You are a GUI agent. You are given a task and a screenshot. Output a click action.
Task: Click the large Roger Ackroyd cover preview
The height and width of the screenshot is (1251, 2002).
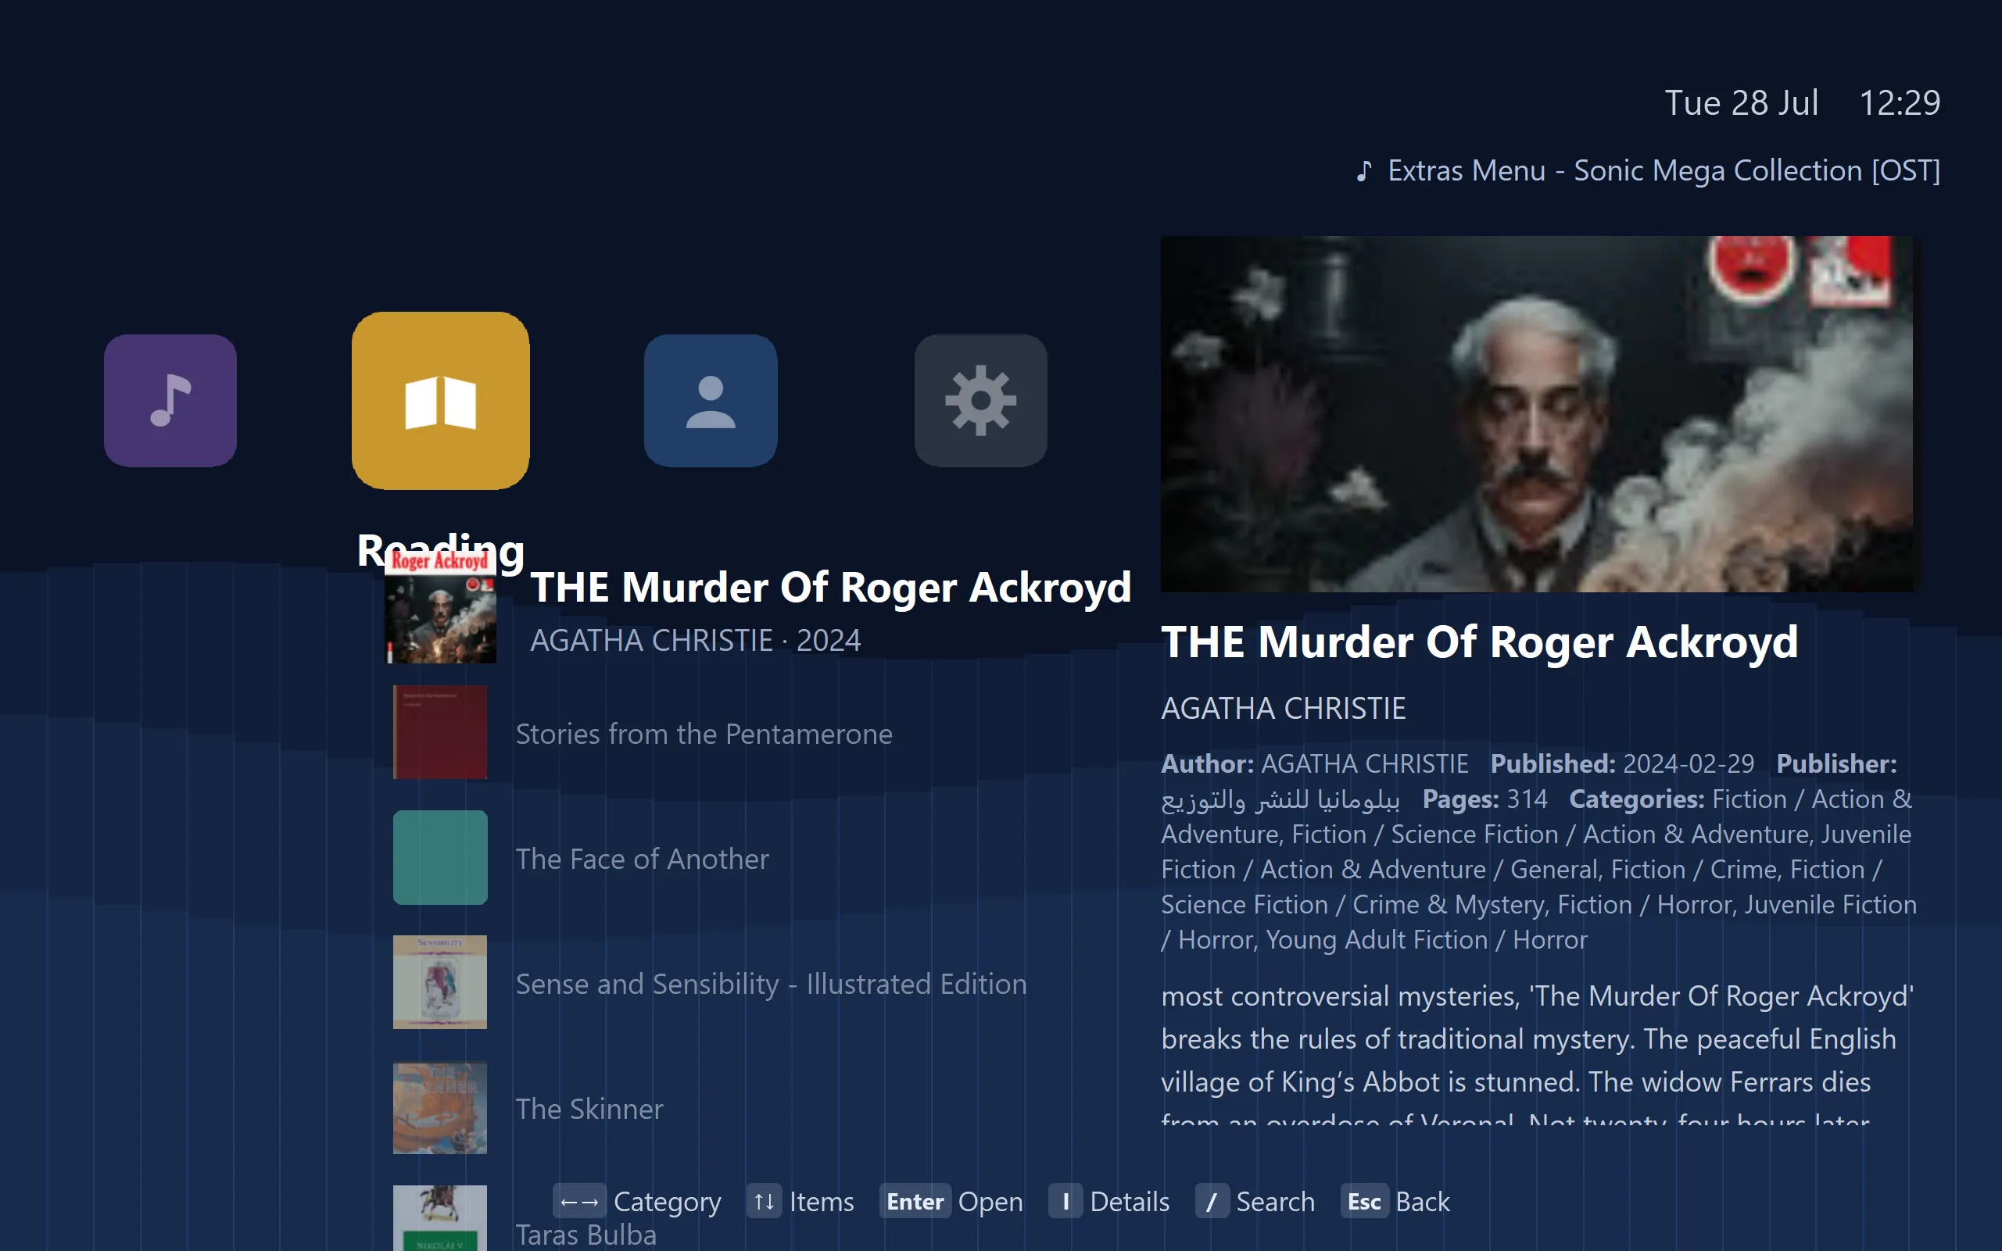coord(1536,413)
